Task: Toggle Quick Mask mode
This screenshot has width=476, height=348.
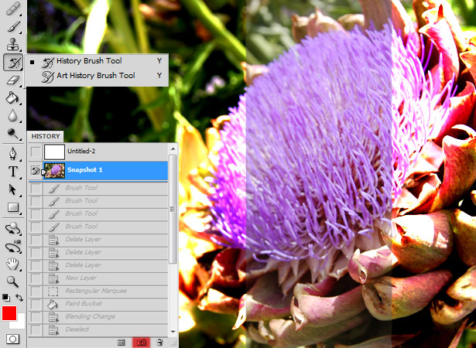Action: click(12, 339)
